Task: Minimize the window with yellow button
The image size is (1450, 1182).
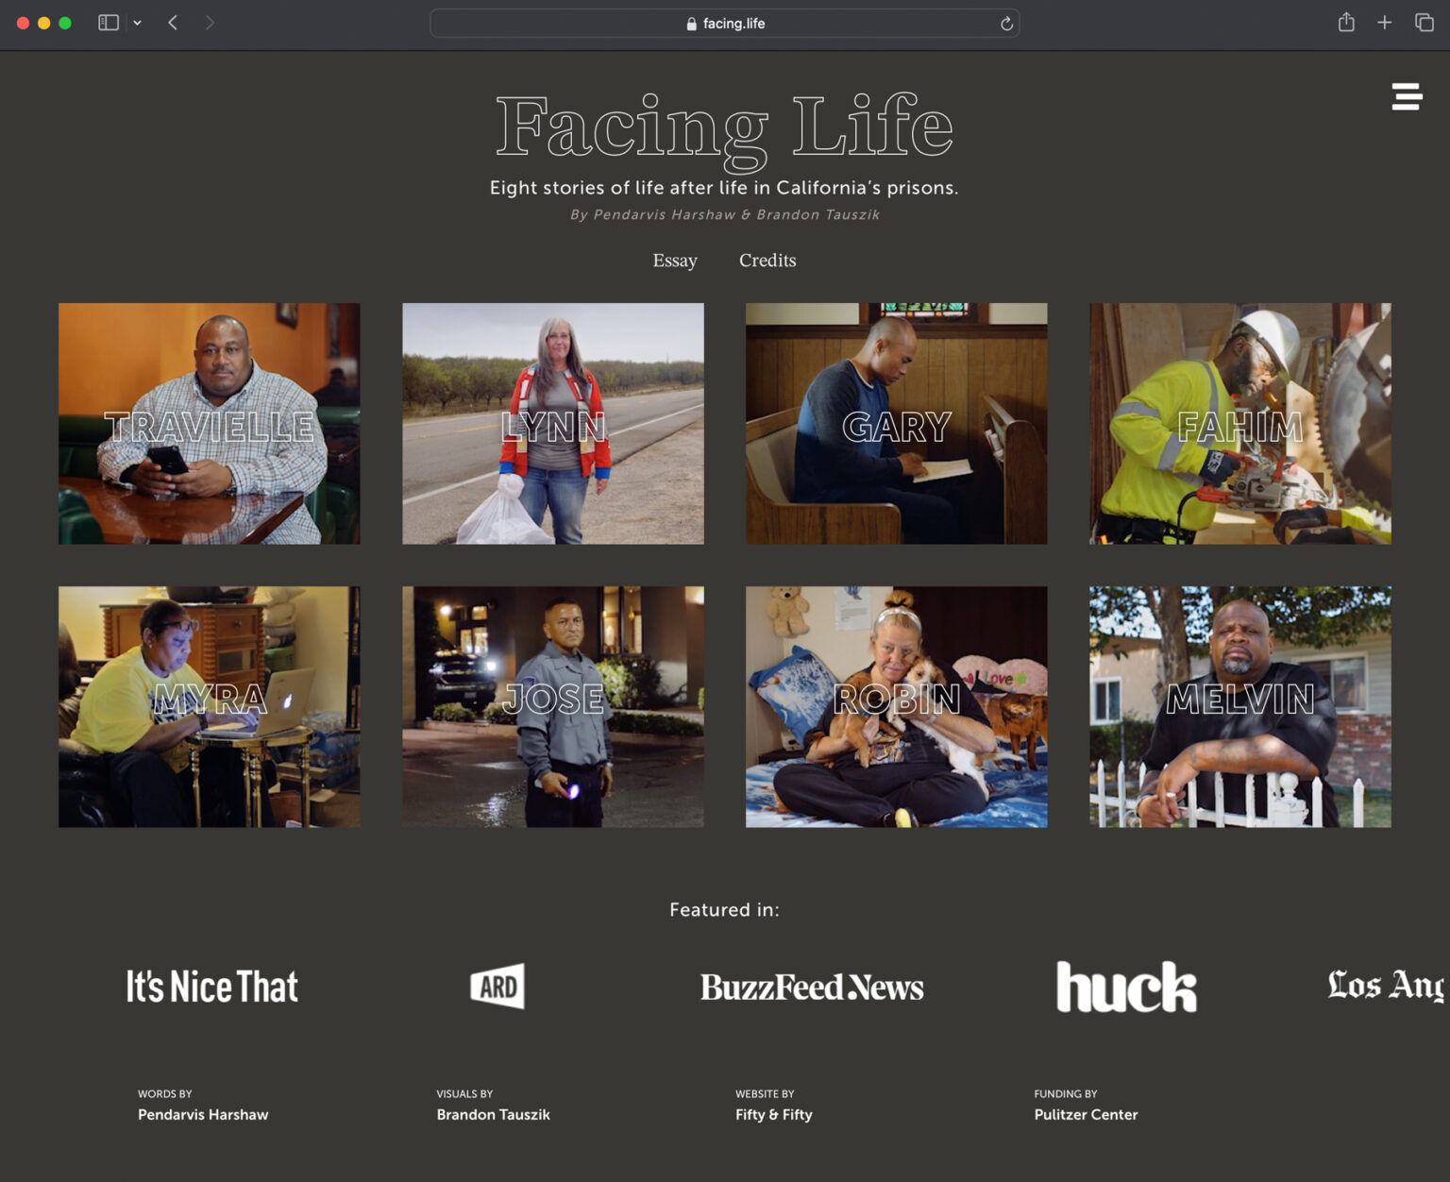Action: 43,23
